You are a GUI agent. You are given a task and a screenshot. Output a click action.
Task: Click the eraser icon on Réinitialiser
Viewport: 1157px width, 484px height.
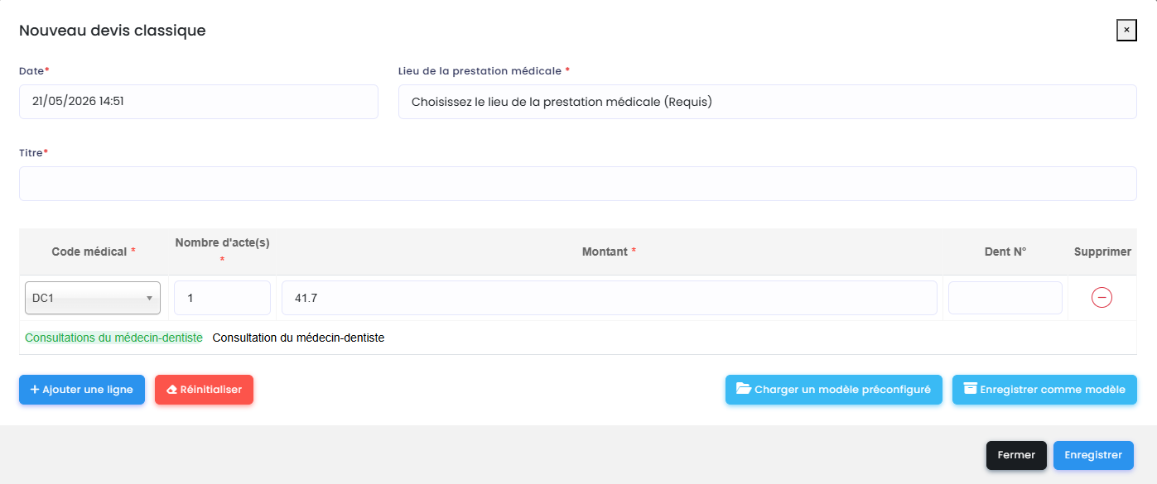pyautogui.click(x=172, y=390)
